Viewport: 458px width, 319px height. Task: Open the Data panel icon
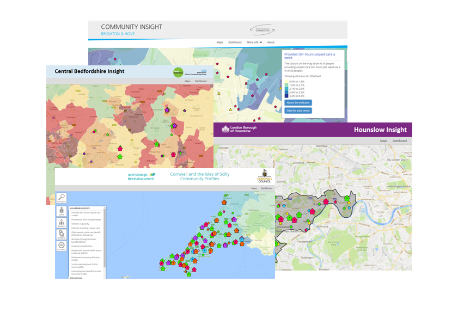[62, 211]
